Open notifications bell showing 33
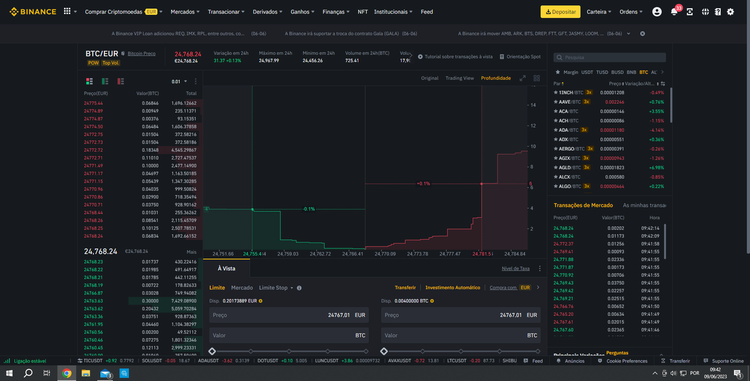750x381 pixels. 674,11
